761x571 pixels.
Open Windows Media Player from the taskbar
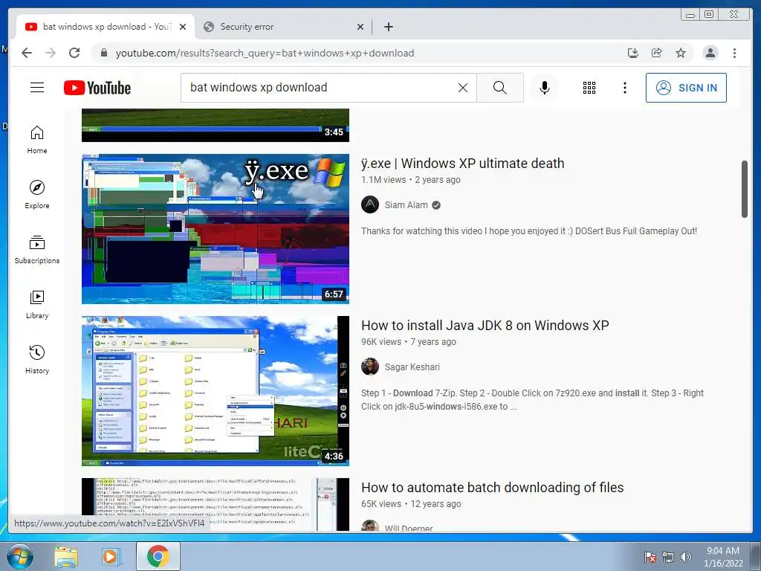click(111, 557)
